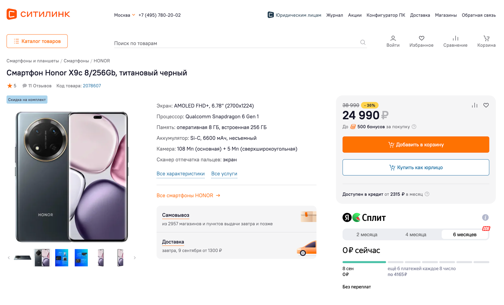Type in the Поиск по товарам field

(235, 43)
